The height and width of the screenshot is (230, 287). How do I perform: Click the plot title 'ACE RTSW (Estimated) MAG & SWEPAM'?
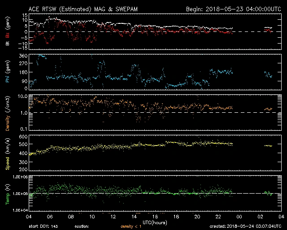[83, 9]
